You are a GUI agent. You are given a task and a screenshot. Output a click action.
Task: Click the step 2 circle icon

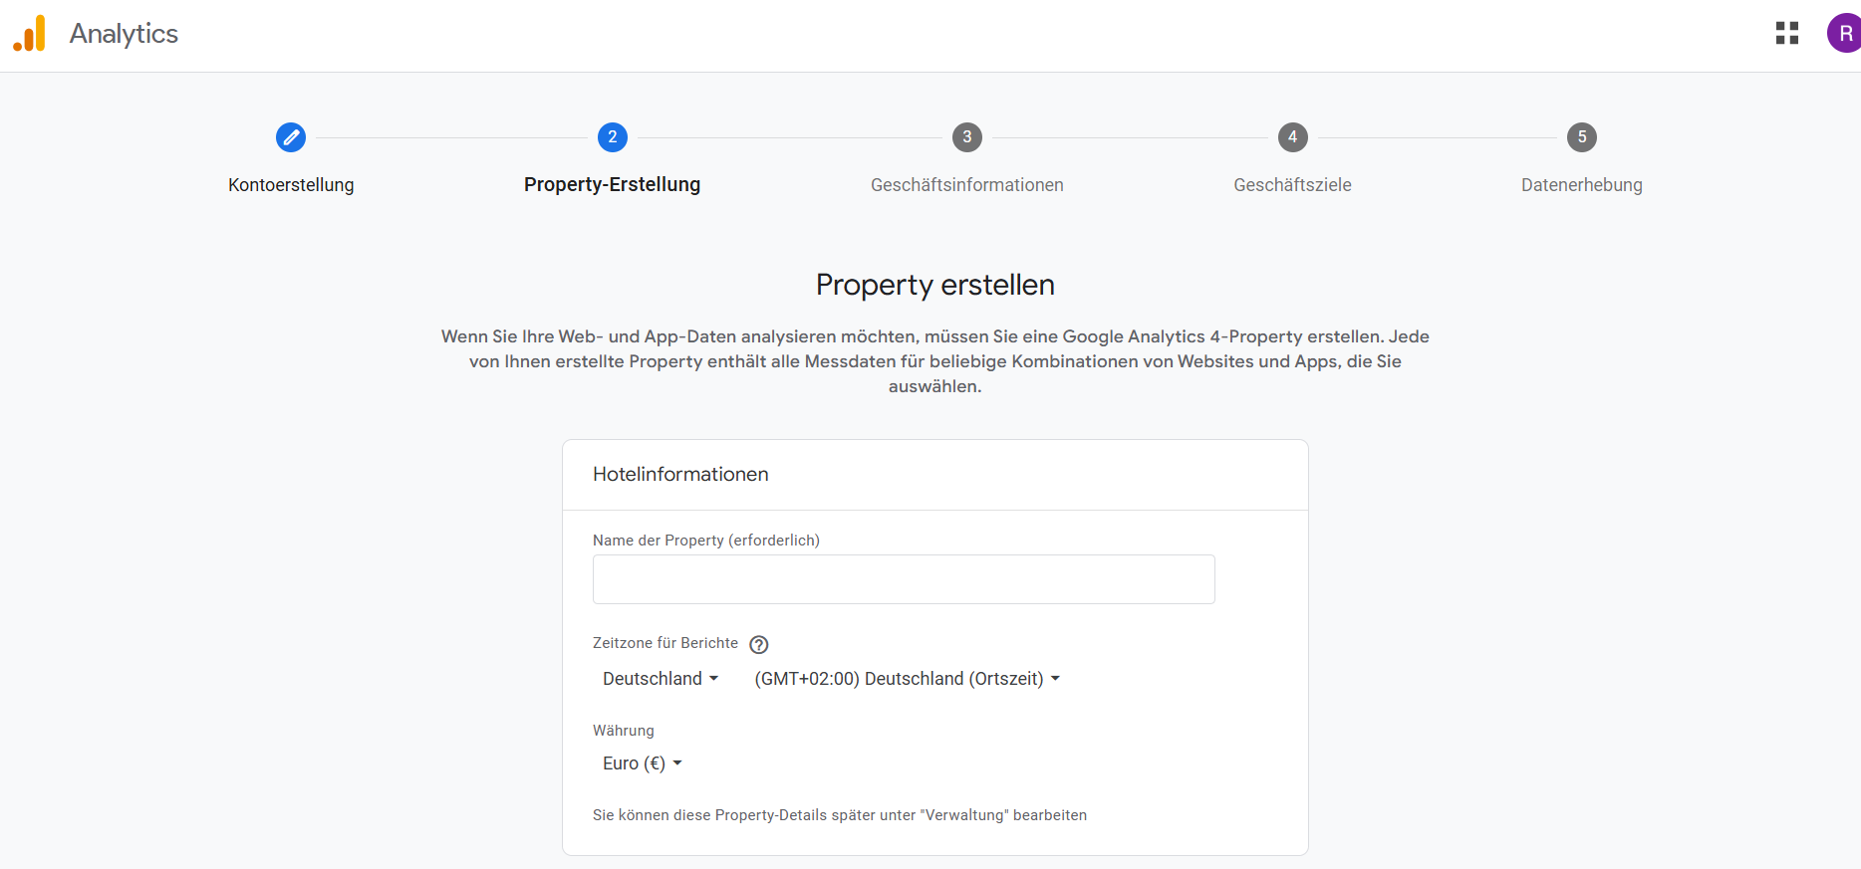click(x=613, y=137)
